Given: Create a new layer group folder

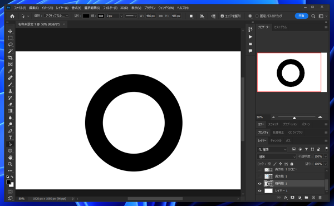Looking at the screenshot, I should click(306, 198).
